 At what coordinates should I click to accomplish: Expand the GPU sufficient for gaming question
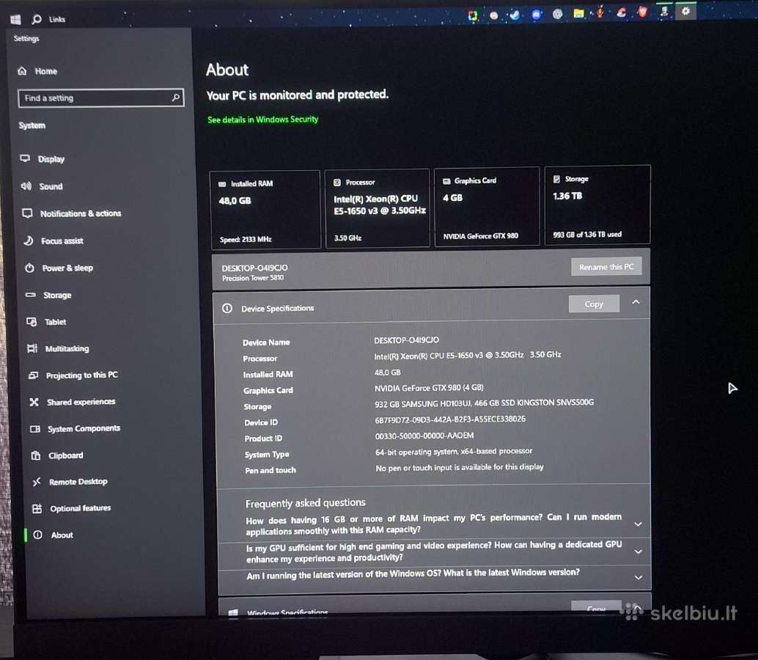coord(638,551)
